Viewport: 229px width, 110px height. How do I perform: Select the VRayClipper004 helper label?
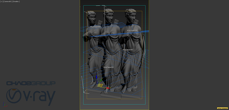click(132, 30)
